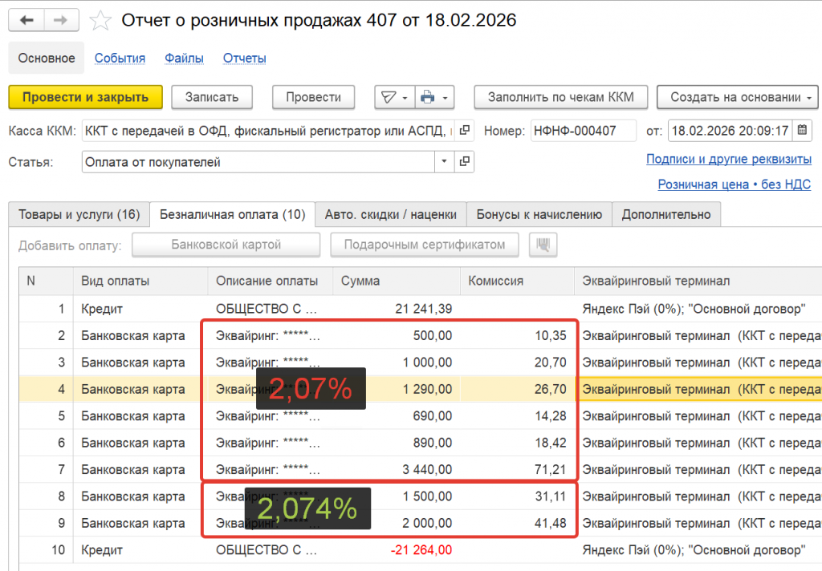
Task: Click Заполнить по чекам ККМ button
Action: tap(561, 97)
